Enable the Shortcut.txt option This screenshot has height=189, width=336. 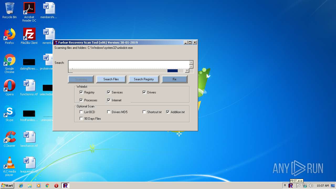coord(144,112)
